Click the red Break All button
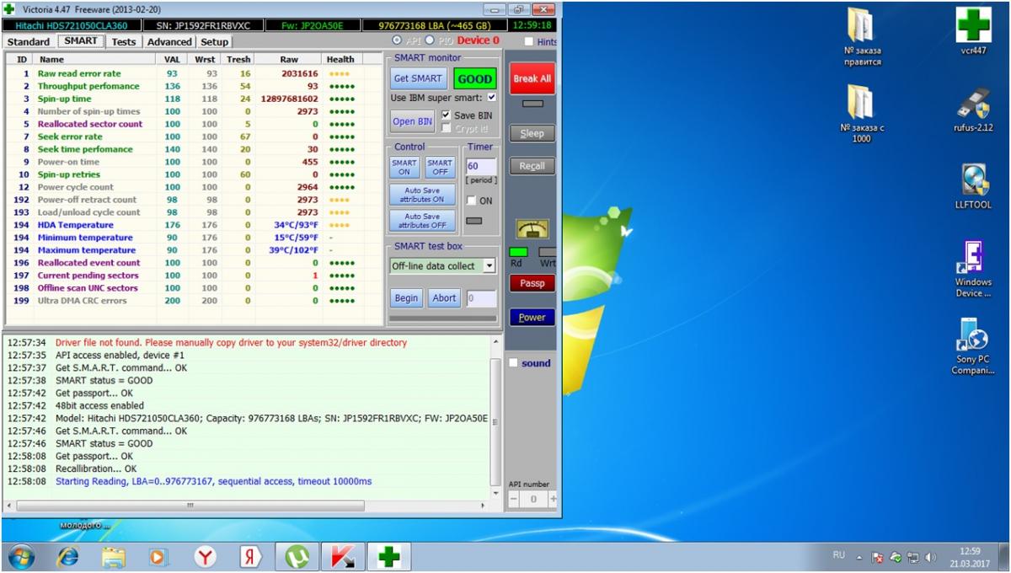 tap(532, 78)
